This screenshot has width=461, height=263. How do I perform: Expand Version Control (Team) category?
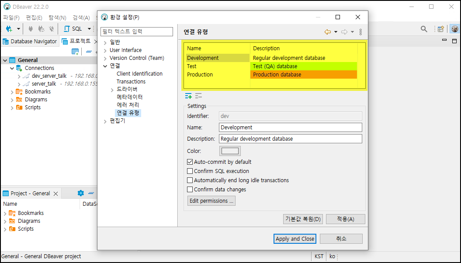tap(105, 59)
